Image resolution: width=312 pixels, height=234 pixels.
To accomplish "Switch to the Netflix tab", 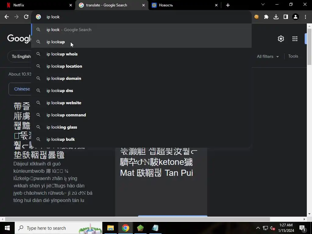I will [37, 5].
